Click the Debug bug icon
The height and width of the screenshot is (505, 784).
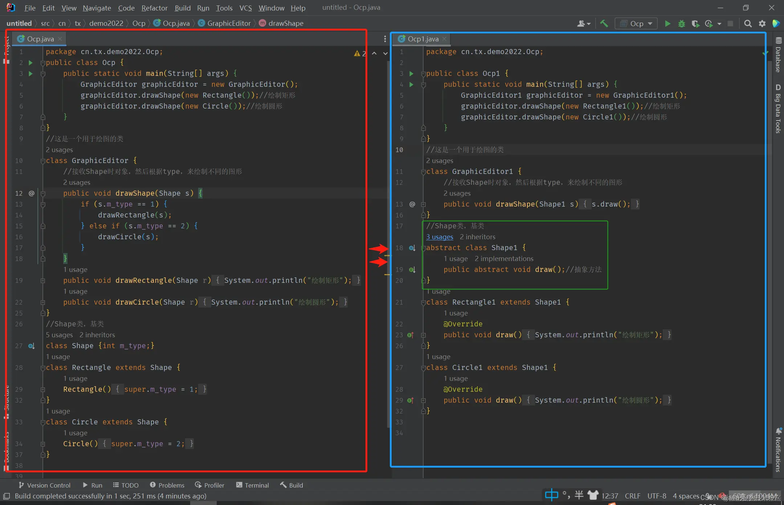(x=681, y=24)
